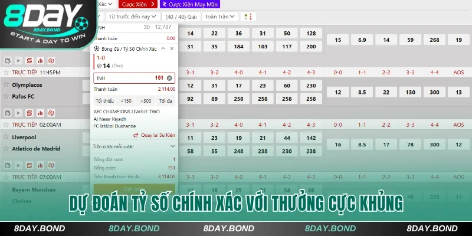Click the stake amount input field showing 151
Image resolution: width=472 pixels, height=236 pixels.
pyautogui.click(x=130, y=78)
